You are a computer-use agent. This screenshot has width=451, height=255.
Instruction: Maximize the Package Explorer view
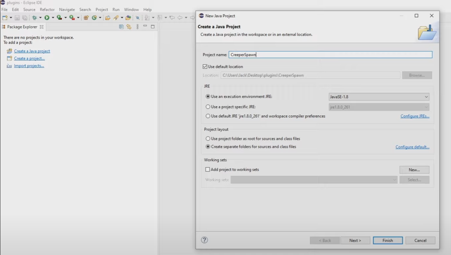coord(153,27)
